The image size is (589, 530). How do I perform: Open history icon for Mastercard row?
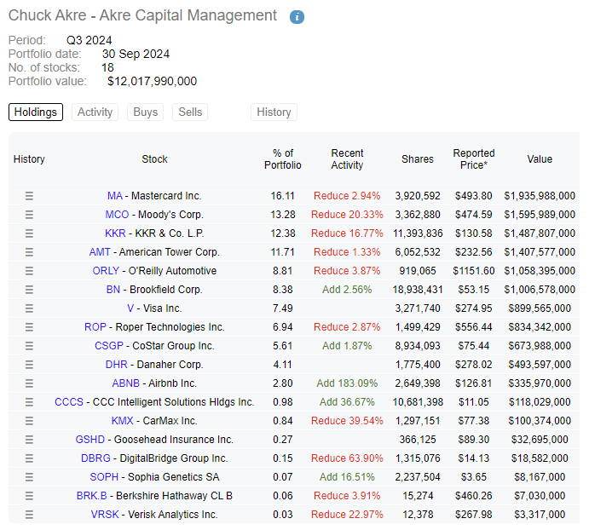29,196
